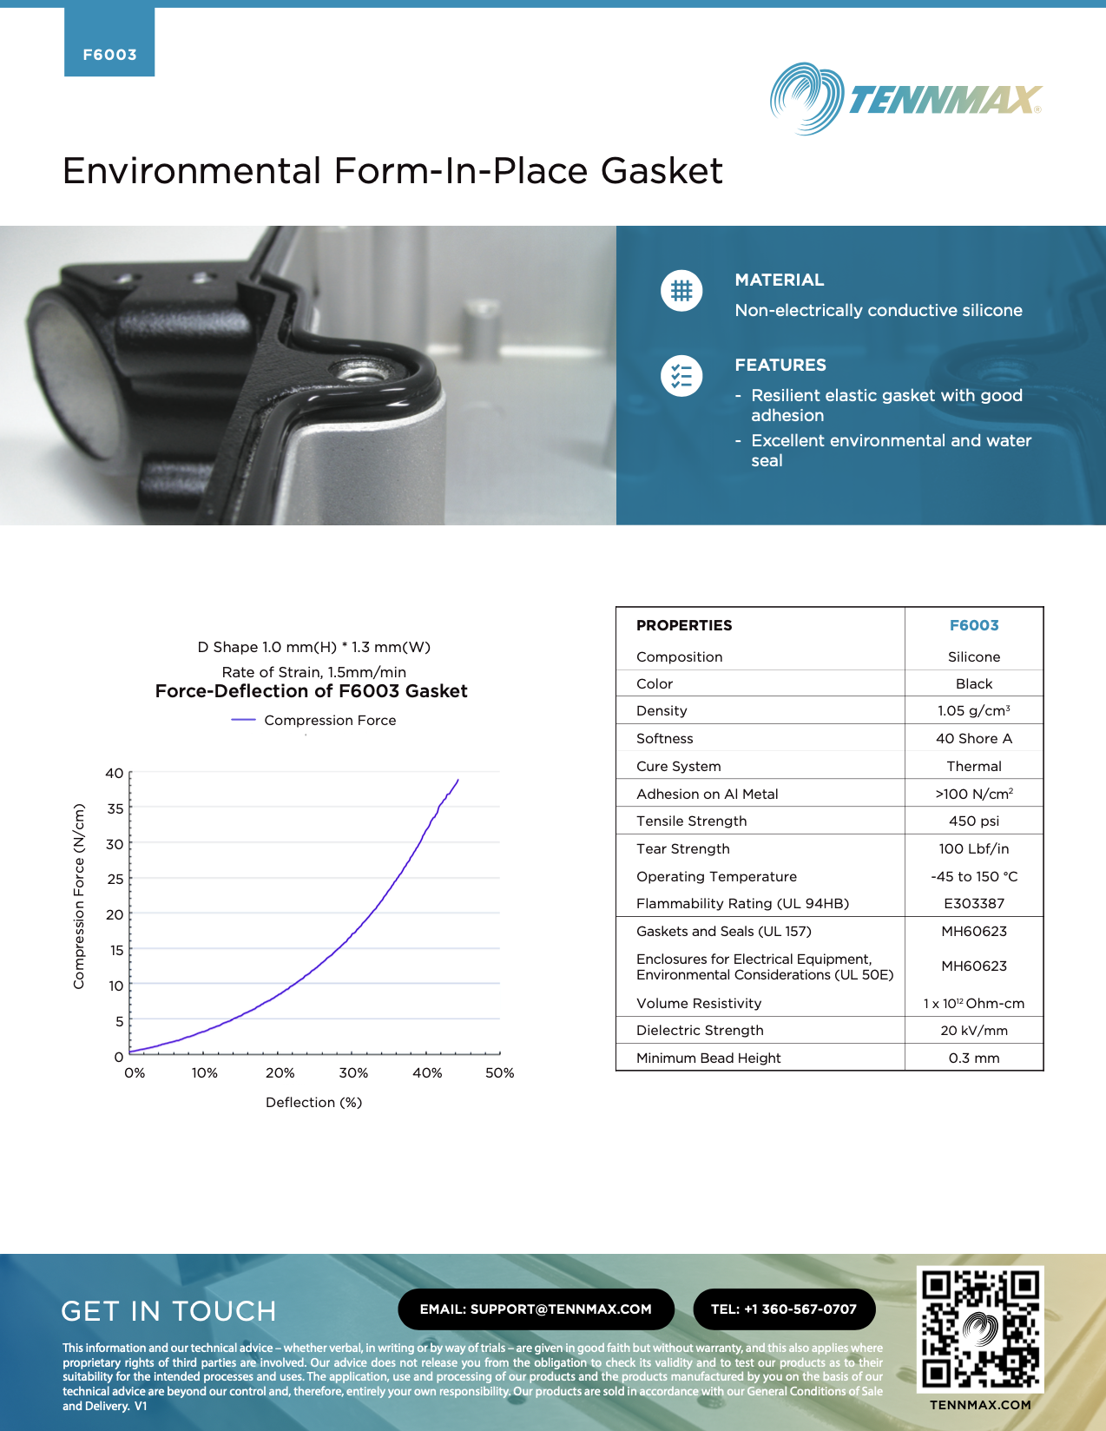Click the Thermal value cell
The image size is (1106, 1431).
coord(974,767)
